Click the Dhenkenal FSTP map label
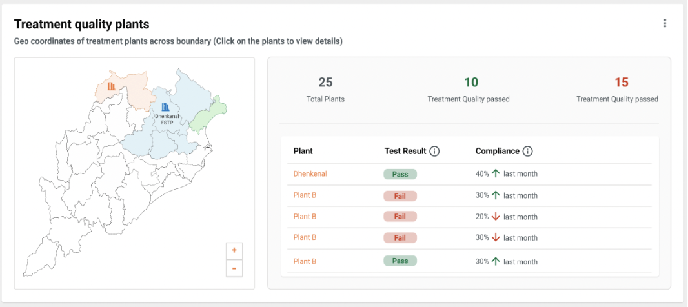This screenshot has height=307, width=688. pos(167,119)
